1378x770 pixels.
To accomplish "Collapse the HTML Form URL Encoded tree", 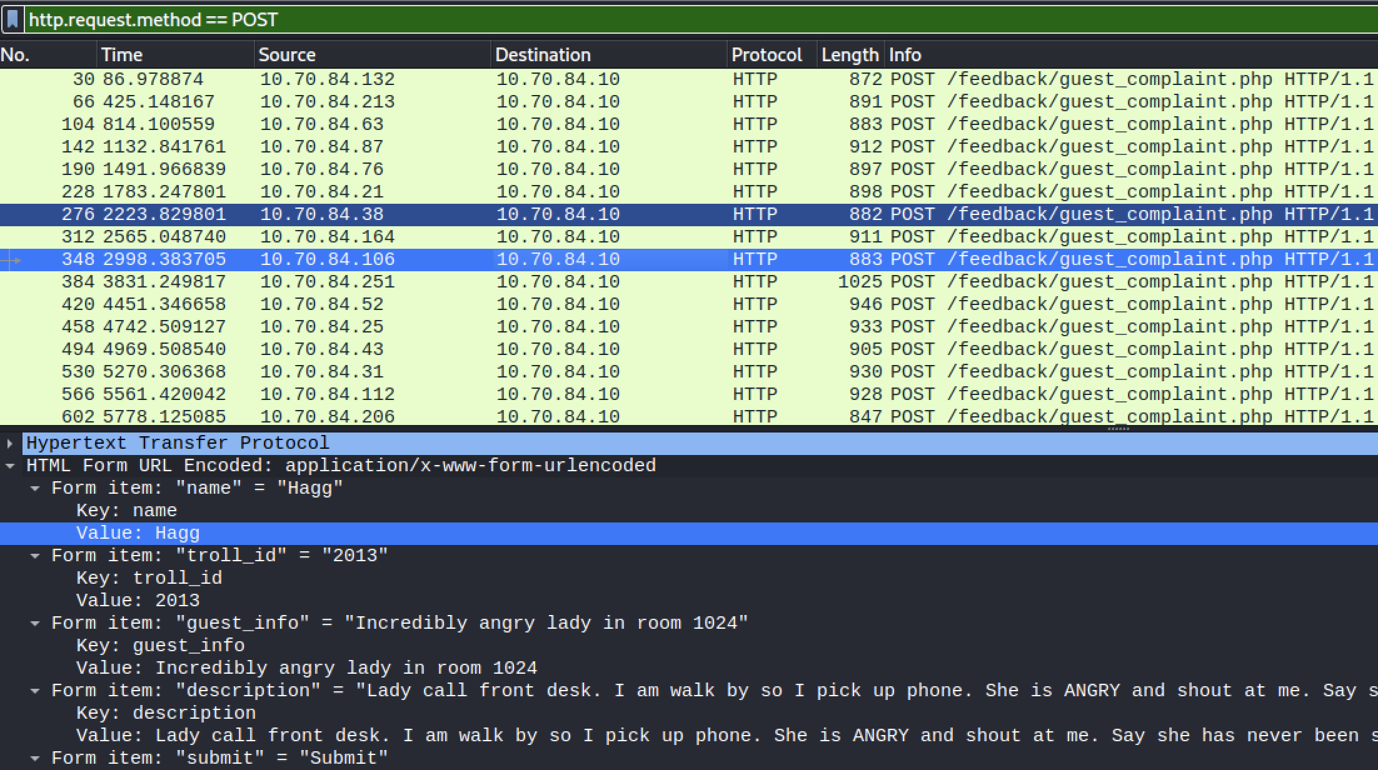I will (x=10, y=466).
